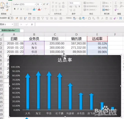
Task: Open 单元格样式 cell styles menu
Action: 90,10
